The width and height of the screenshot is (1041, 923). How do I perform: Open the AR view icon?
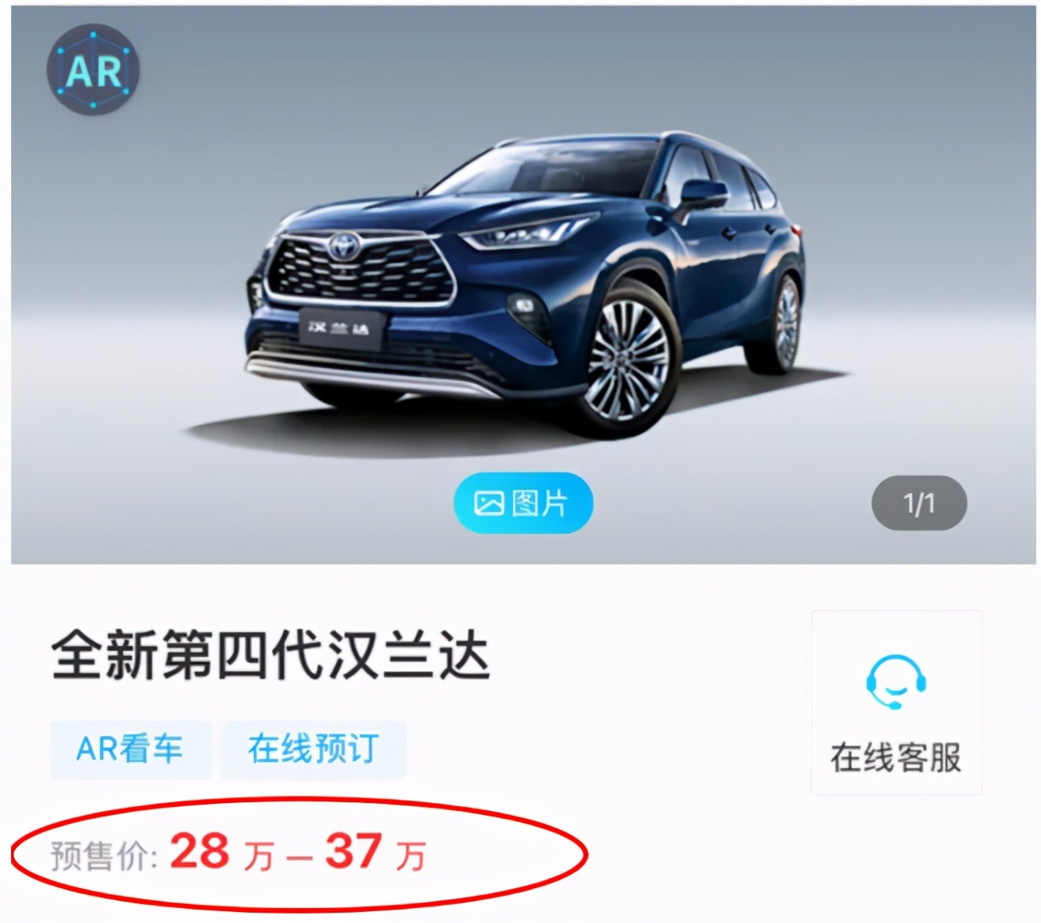tap(94, 70)
